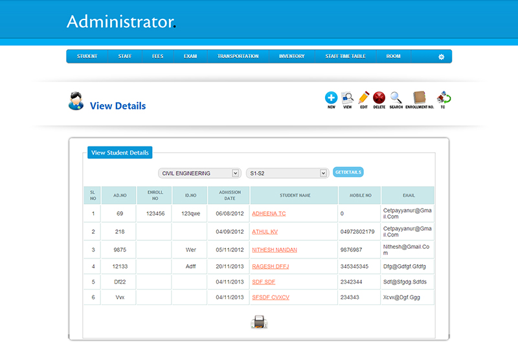Click the TC icon in toolbar
The width and height of the screenshot is (518, 342).
[x=444, y=98]
